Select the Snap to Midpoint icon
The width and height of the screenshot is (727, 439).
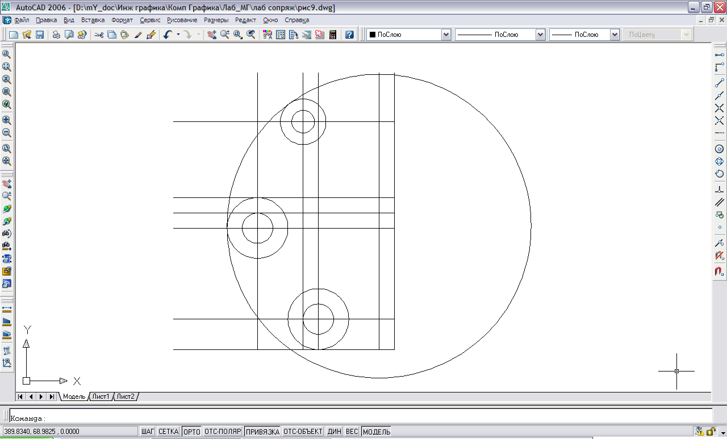(719, 95)
